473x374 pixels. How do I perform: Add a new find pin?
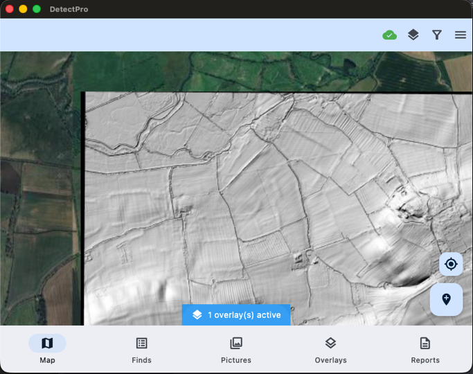click(x=446, y=299)
